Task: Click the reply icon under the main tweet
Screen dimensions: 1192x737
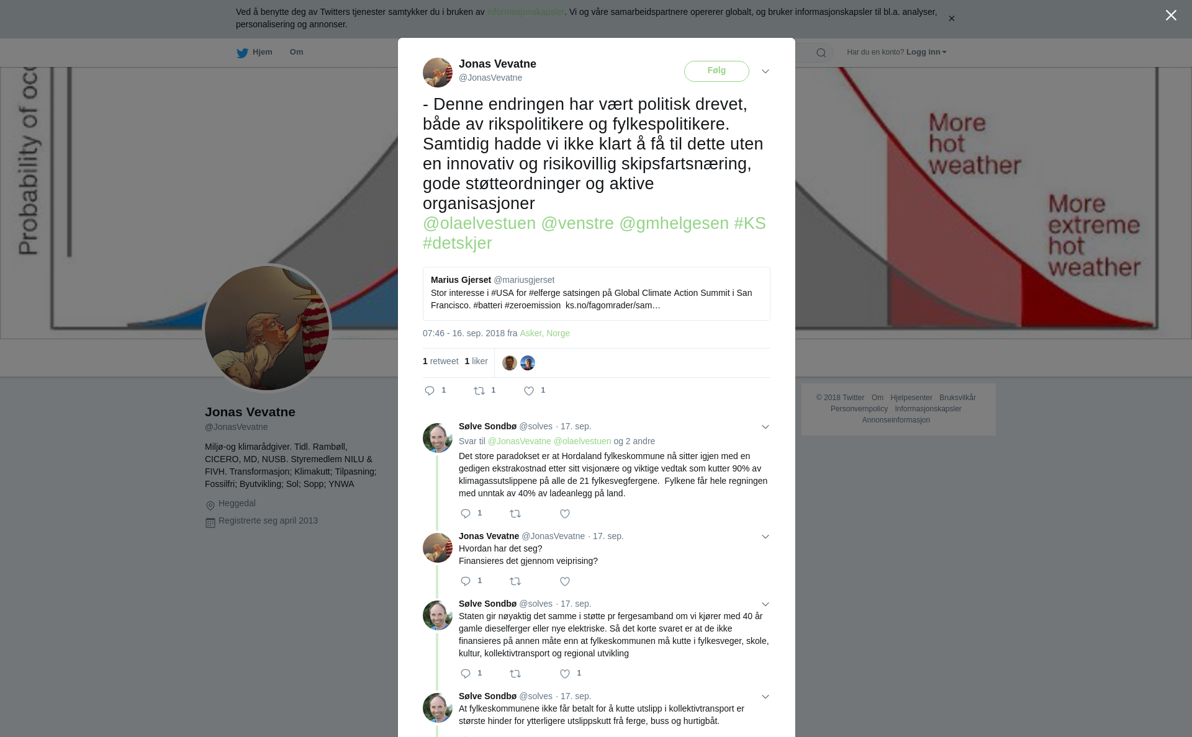Action: click(x=430, y=391)
